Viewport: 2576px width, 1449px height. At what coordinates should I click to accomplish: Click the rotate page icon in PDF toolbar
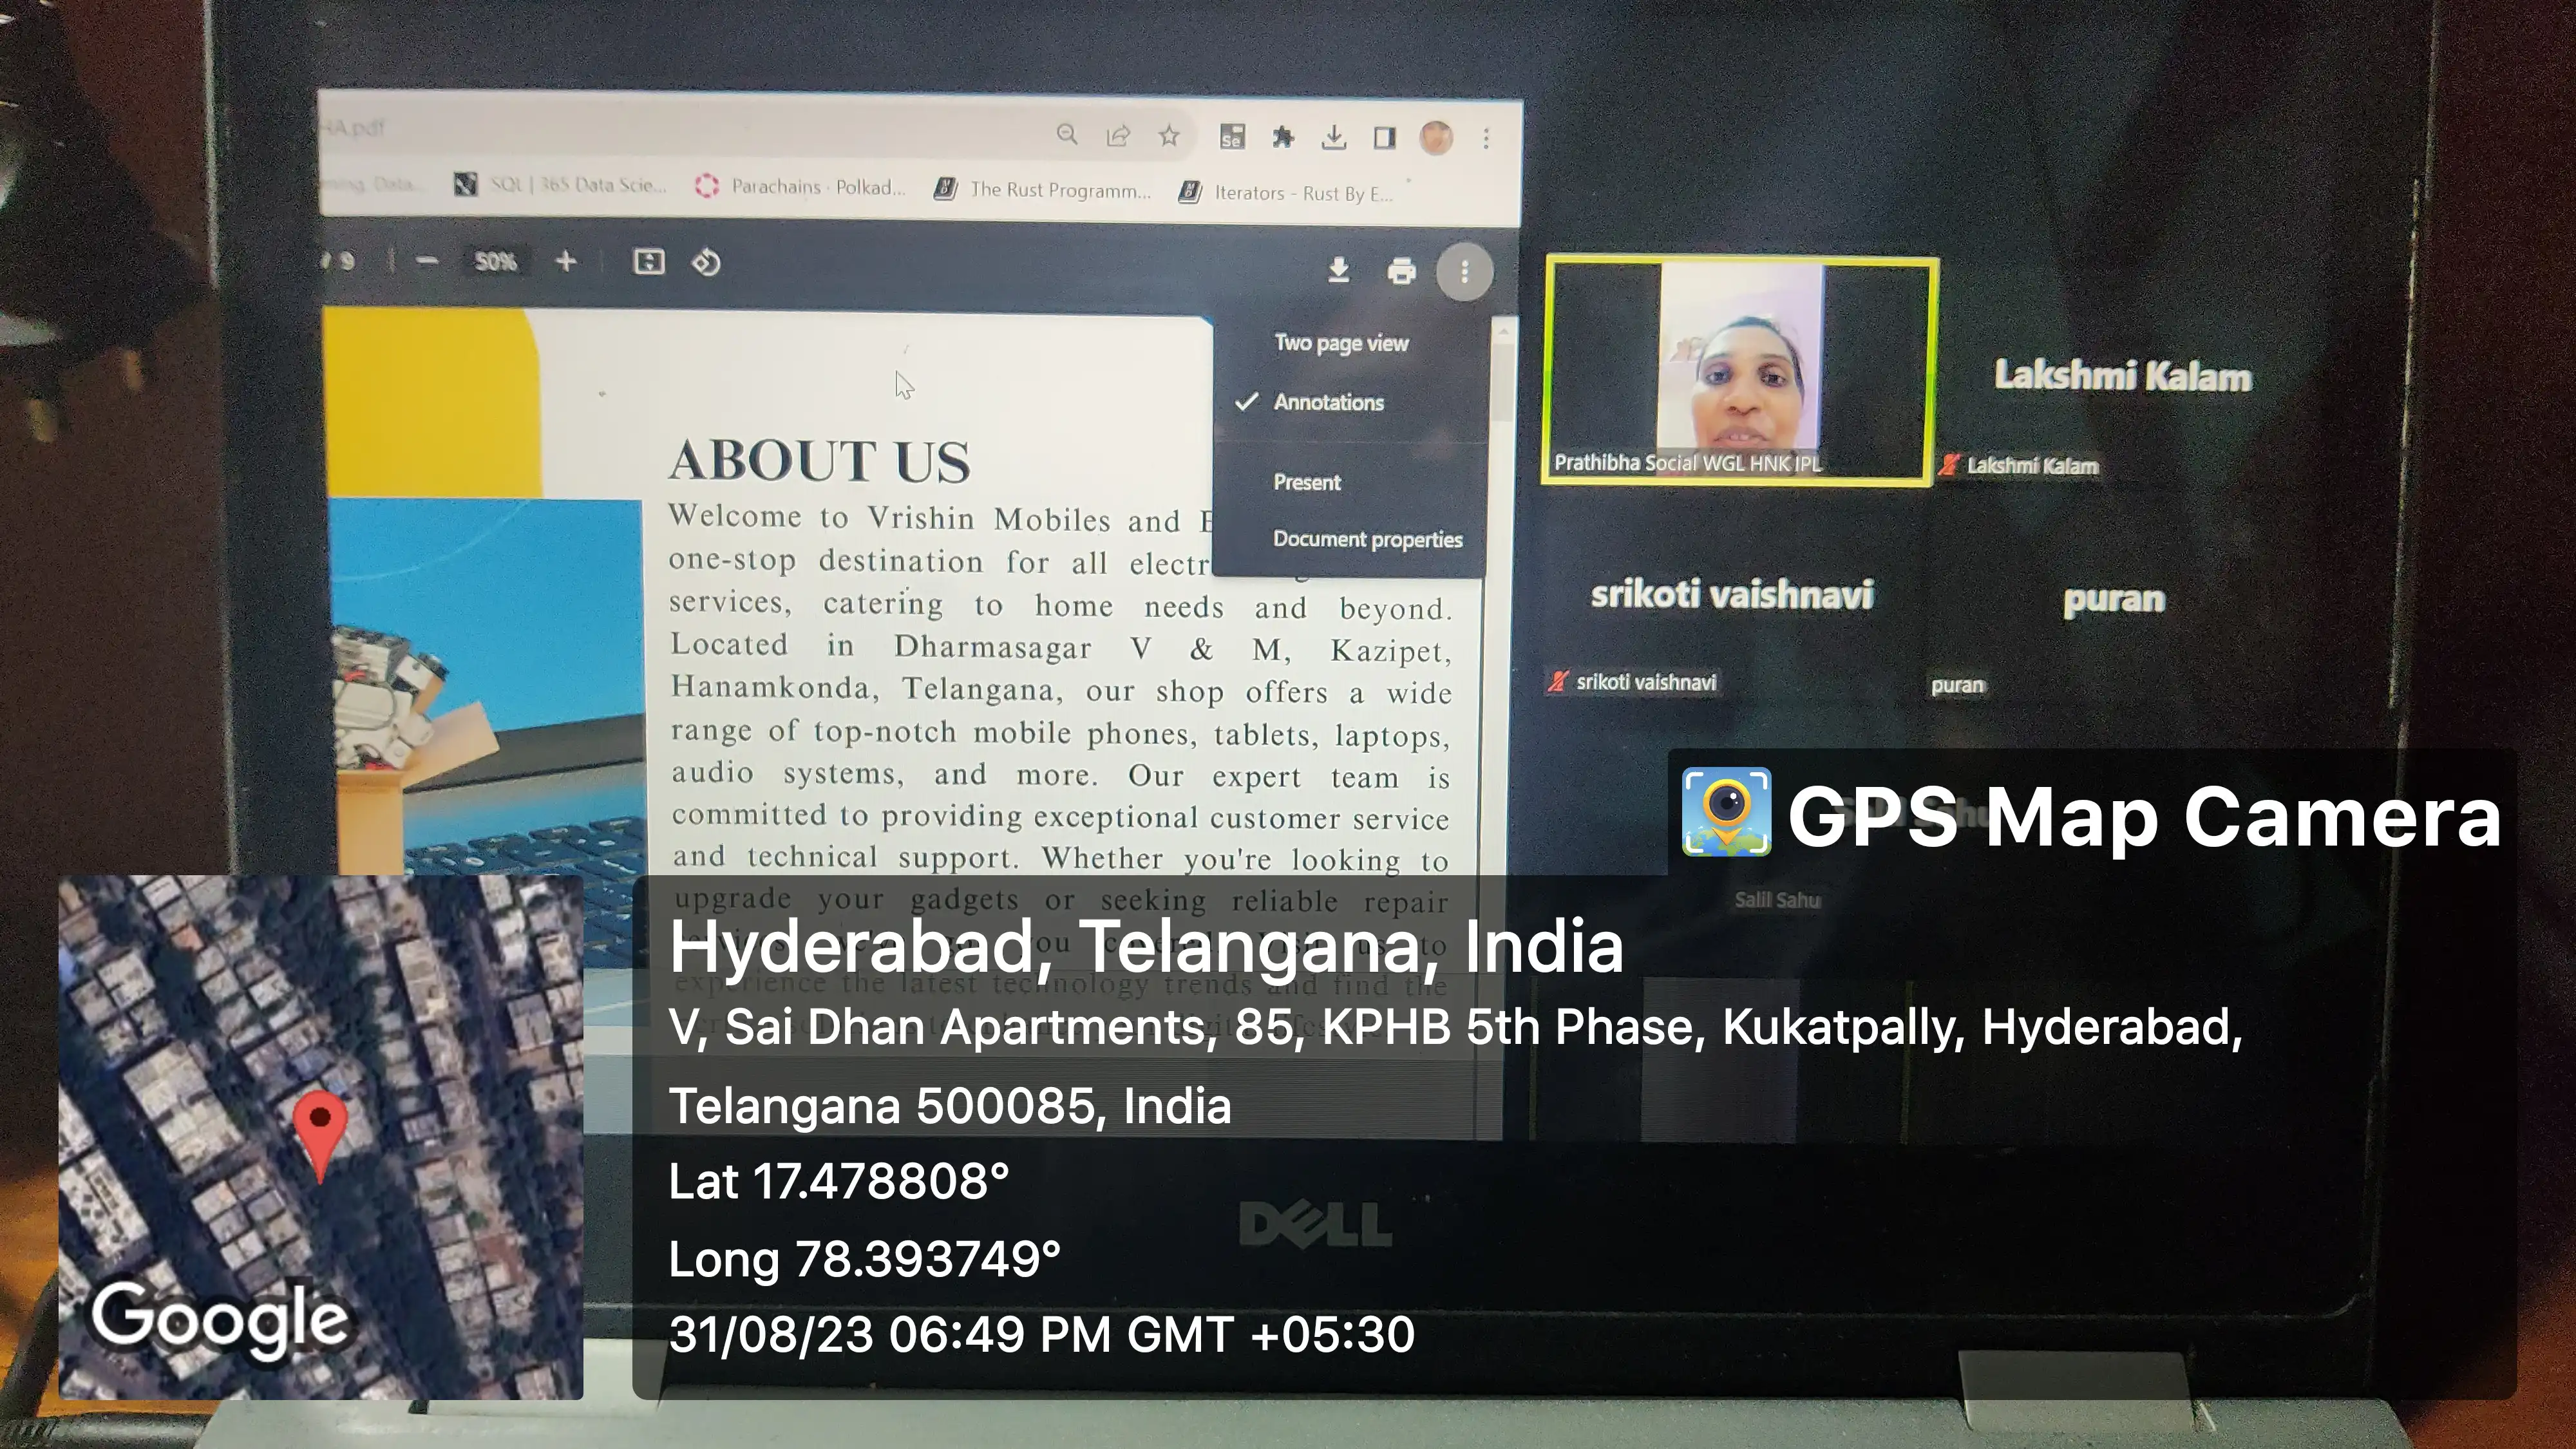(706, 263)
